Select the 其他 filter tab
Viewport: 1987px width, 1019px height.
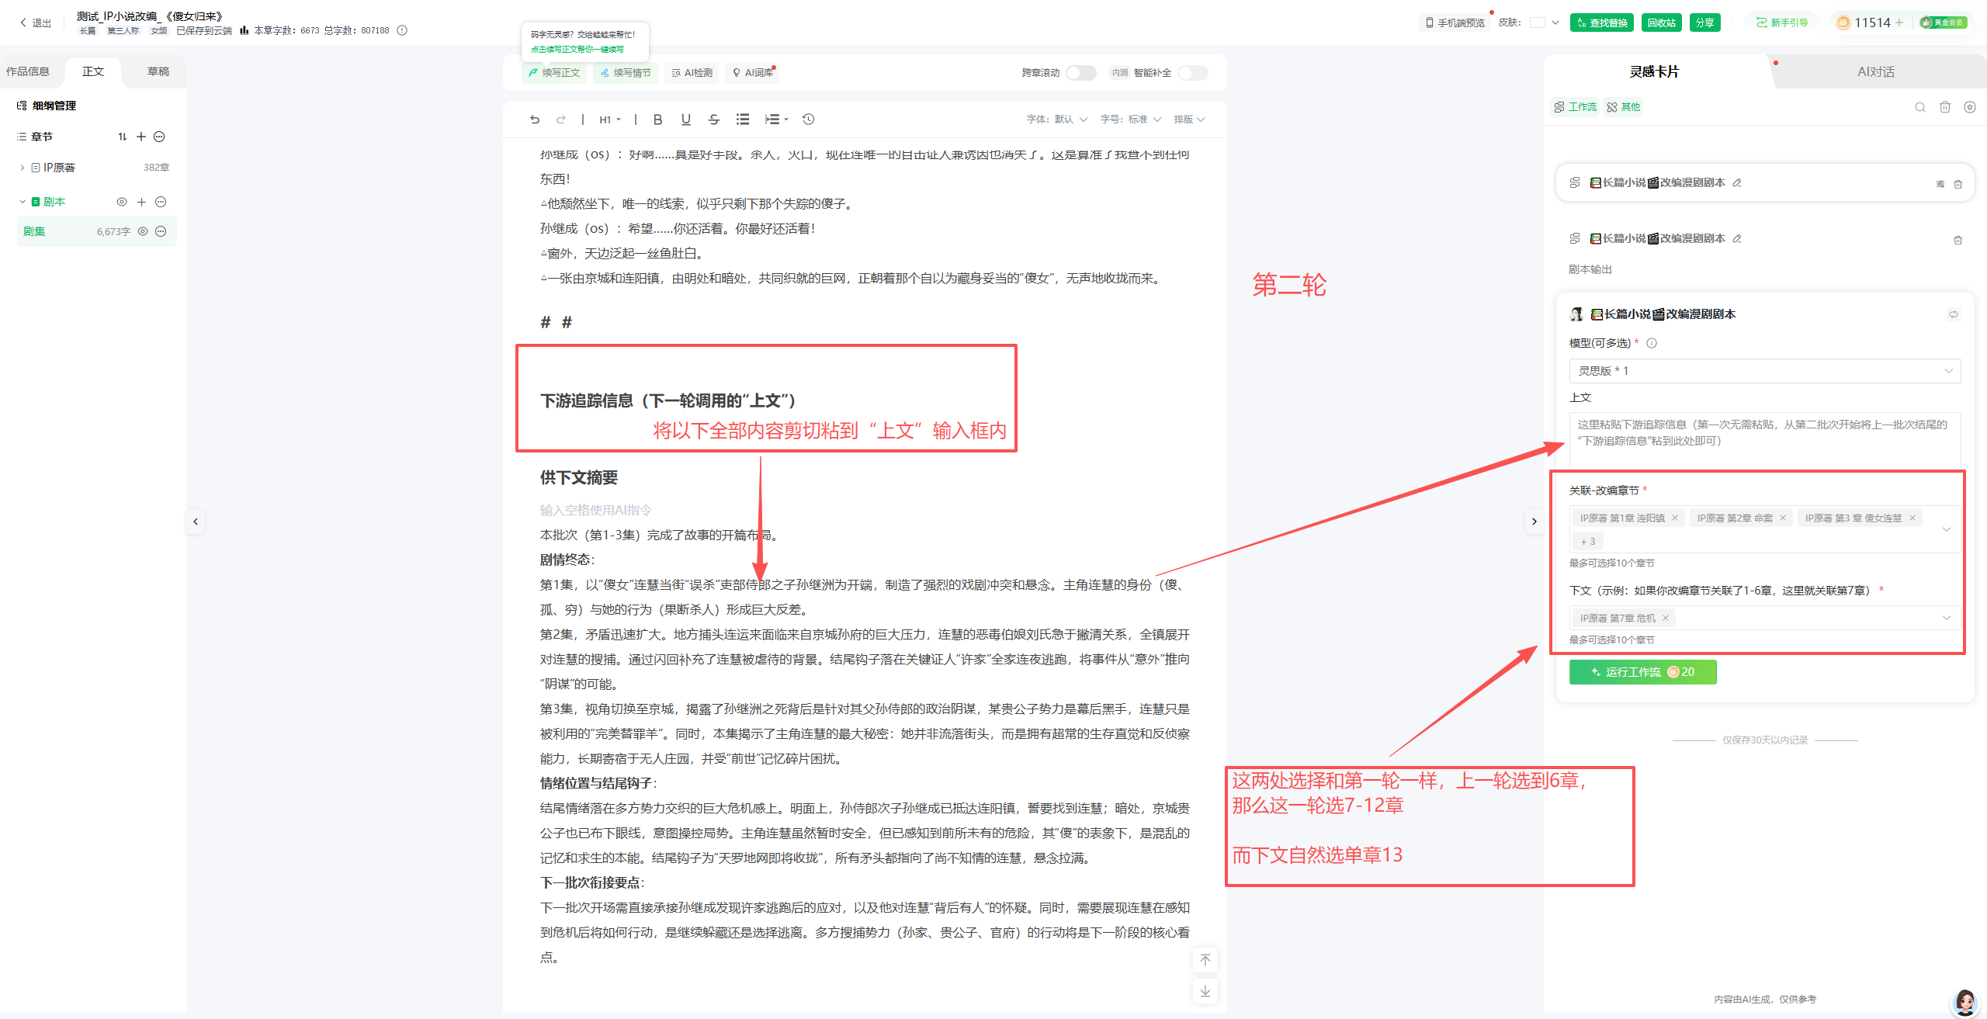click(1624, 107)
